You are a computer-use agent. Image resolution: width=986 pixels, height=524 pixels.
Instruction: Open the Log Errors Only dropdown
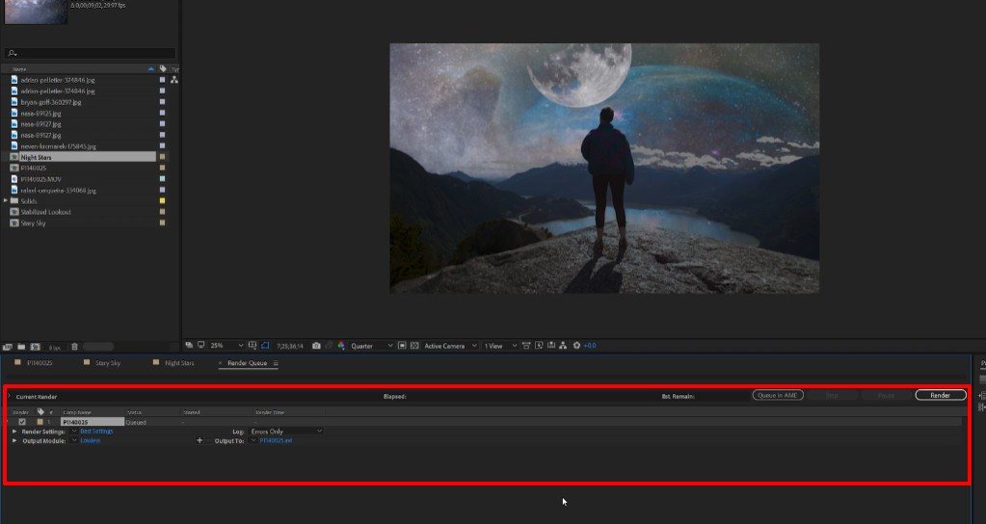tap(286, 432)
